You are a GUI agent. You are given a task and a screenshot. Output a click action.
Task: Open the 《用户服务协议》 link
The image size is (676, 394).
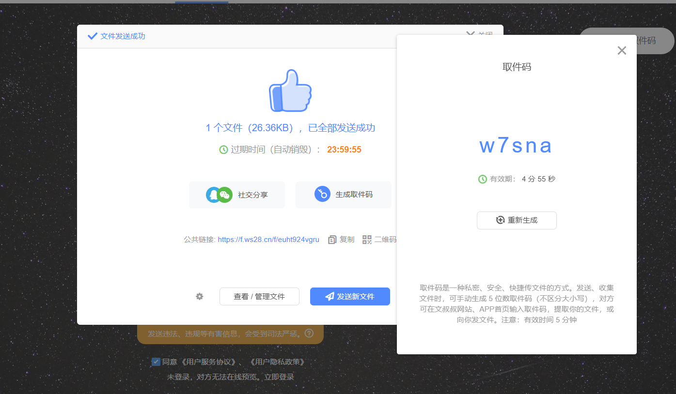[x=209, y=362]
